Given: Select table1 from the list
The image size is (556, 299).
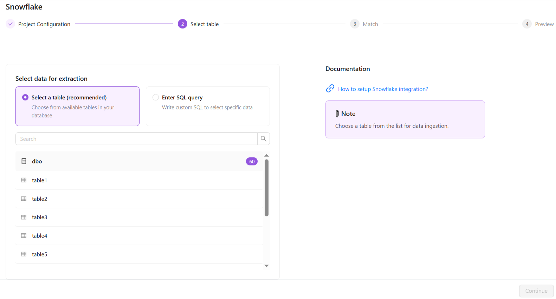Looking at the screenshot, I should tap(139, 180).
